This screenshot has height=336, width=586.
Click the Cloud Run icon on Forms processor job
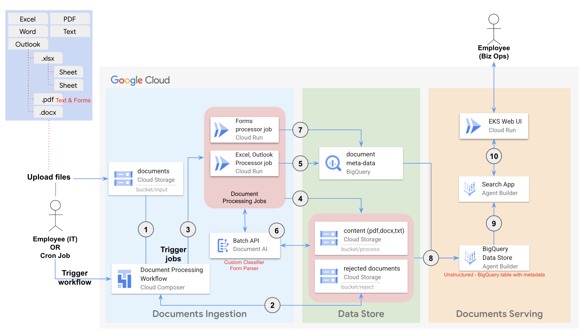tap(221, 130)
